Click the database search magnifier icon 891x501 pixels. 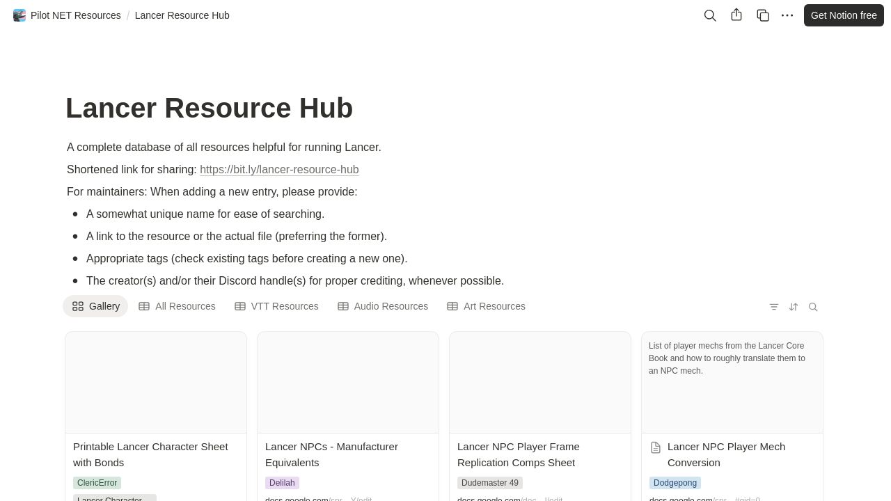point(812,307)
